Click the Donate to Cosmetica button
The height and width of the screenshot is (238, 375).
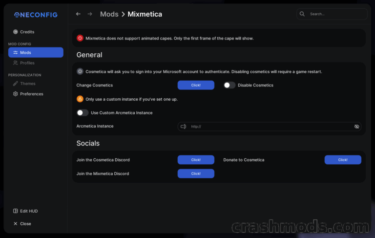343,160
